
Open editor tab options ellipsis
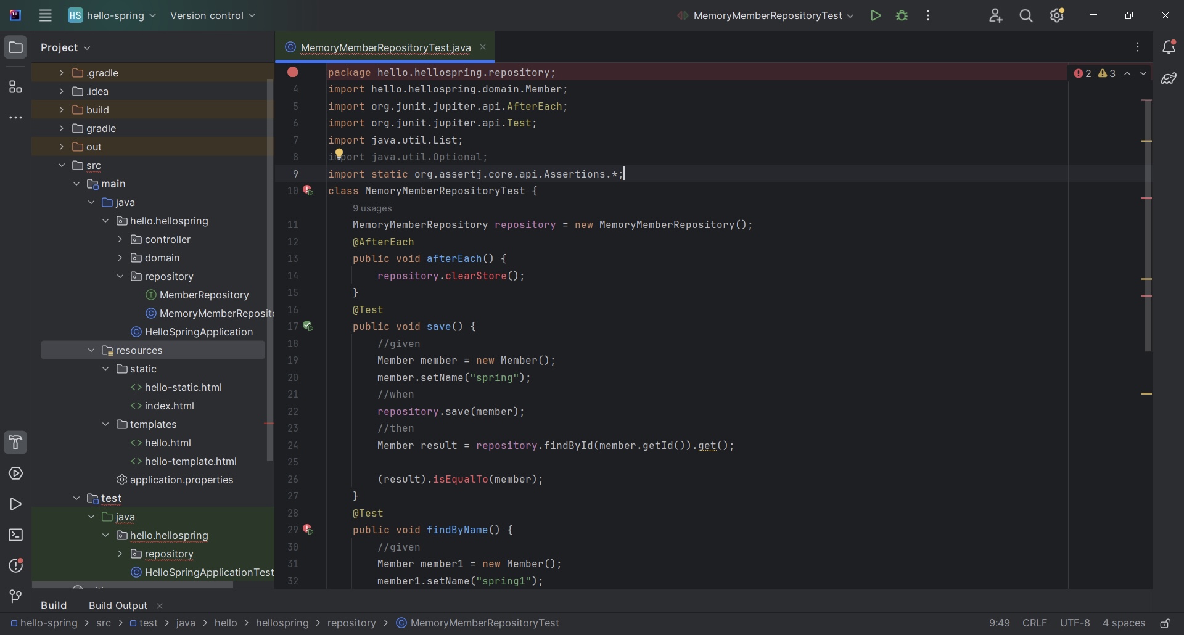1138,47
